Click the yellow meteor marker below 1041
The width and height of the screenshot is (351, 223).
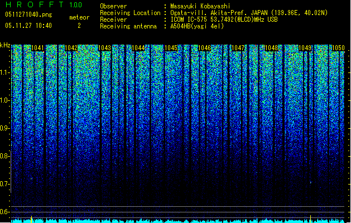[31, 219]
